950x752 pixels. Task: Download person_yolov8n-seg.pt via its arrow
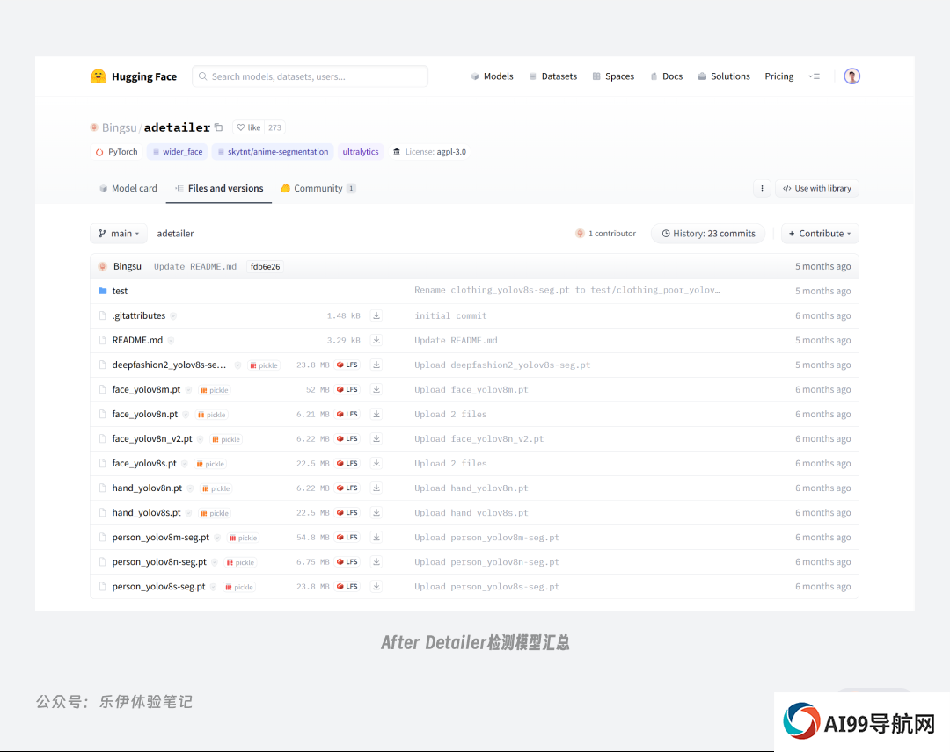point(376,562)
